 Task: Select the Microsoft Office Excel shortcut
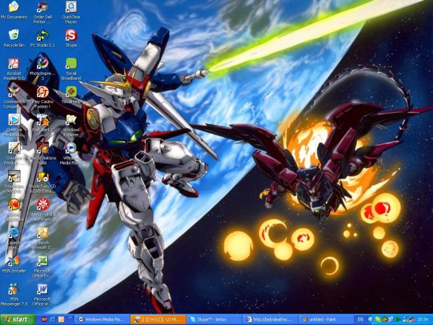coord(42,267)
